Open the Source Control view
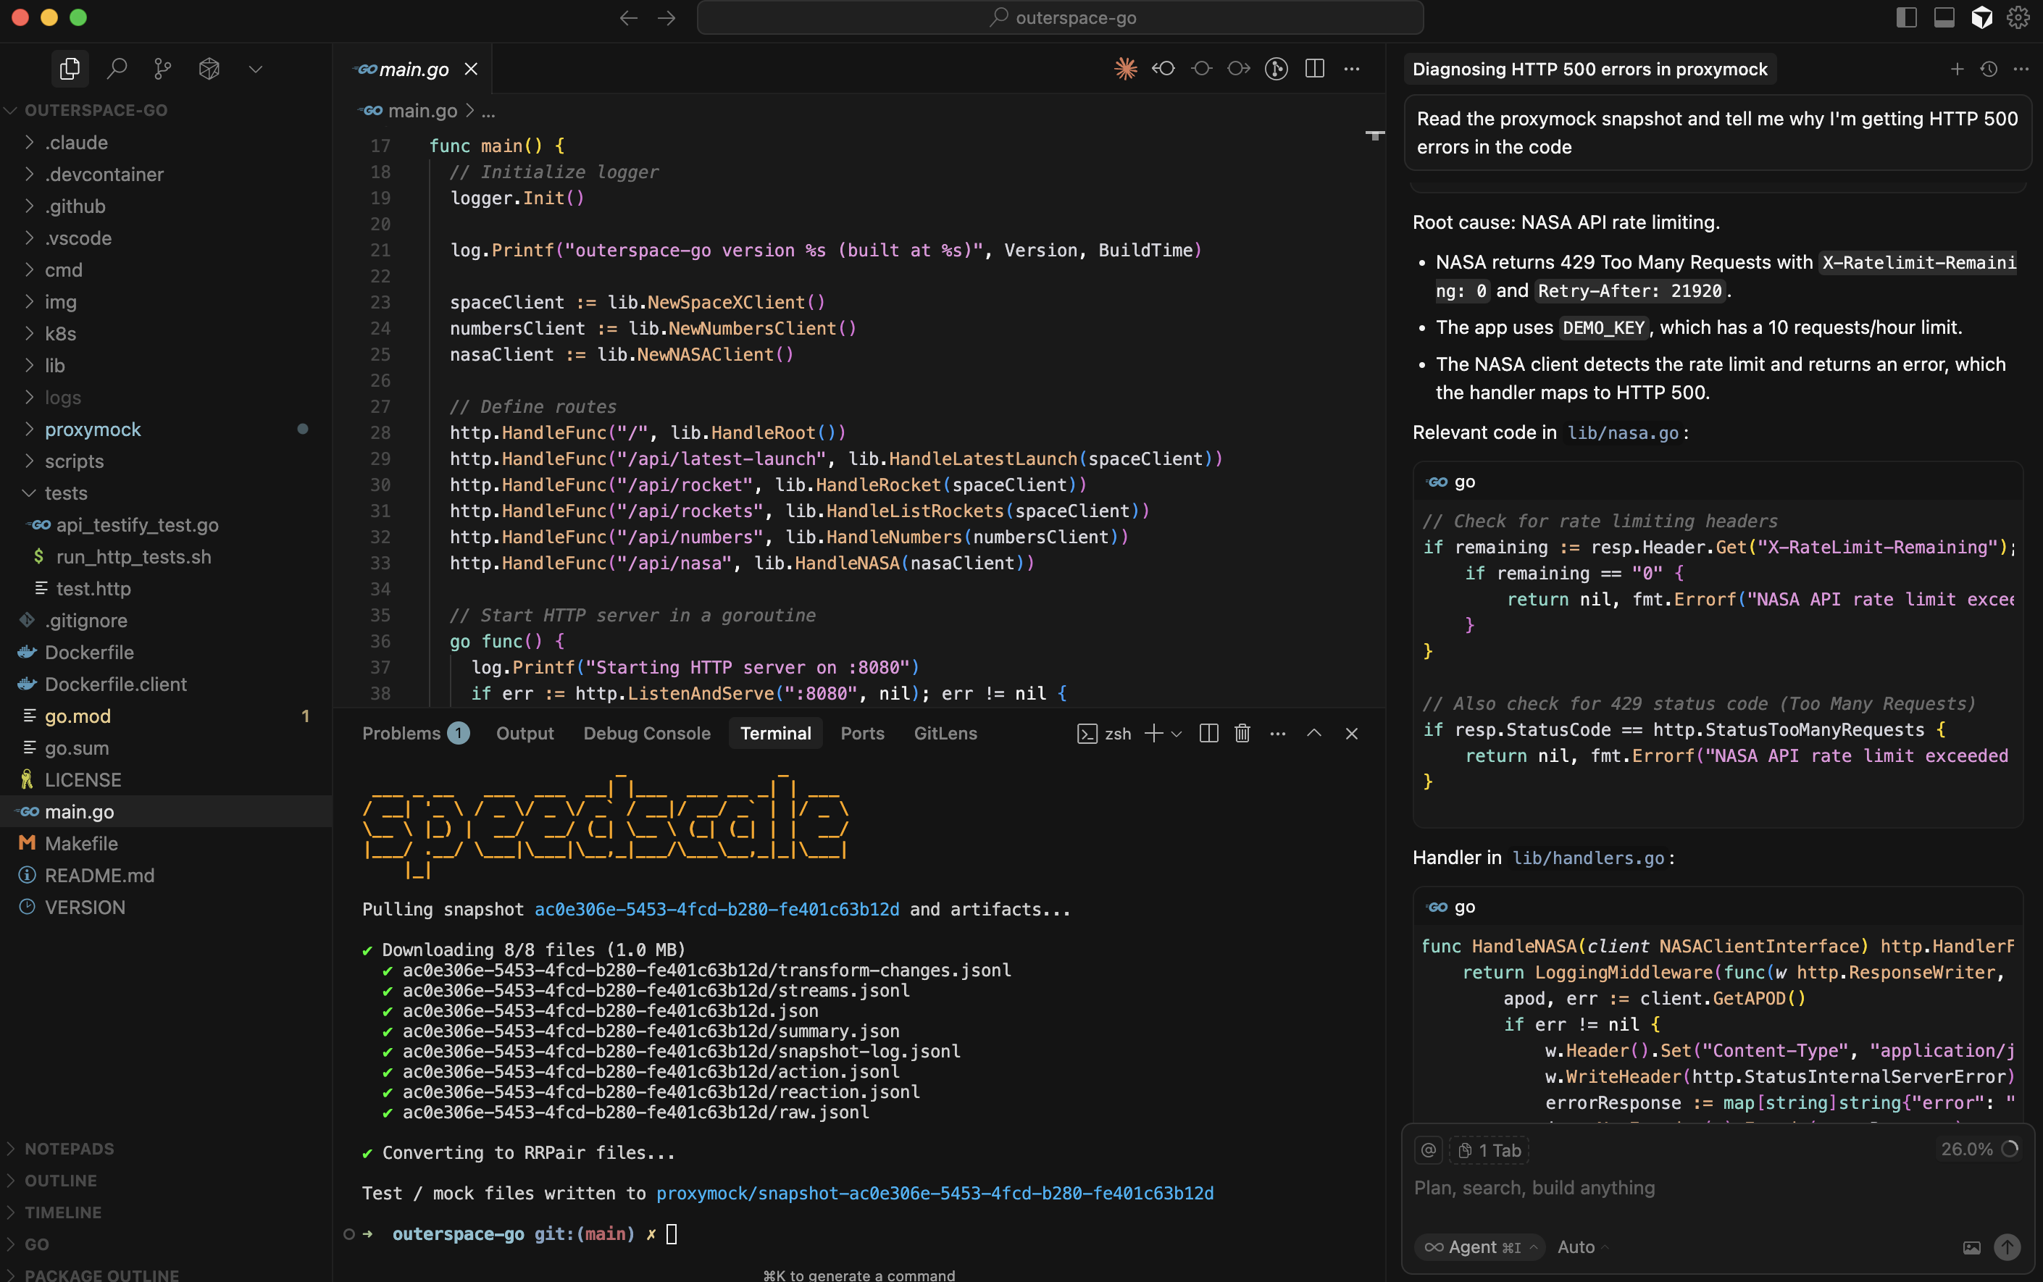 (163, 69)
